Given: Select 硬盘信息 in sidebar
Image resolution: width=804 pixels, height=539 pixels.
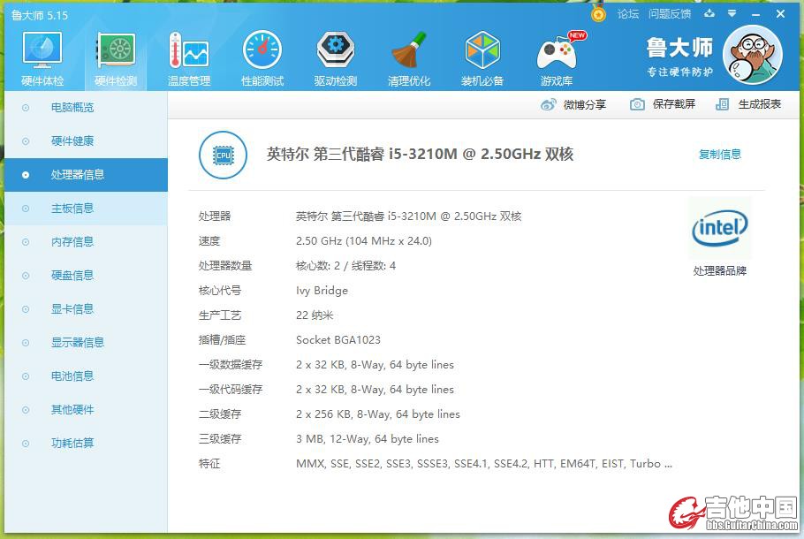Looking at the screenshot, I should [x=87, y=276].
